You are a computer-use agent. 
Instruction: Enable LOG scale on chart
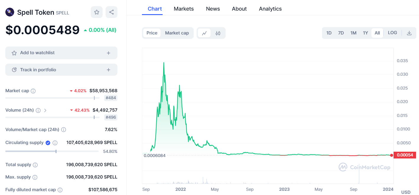pyautogui.click(x=392, y=33)
